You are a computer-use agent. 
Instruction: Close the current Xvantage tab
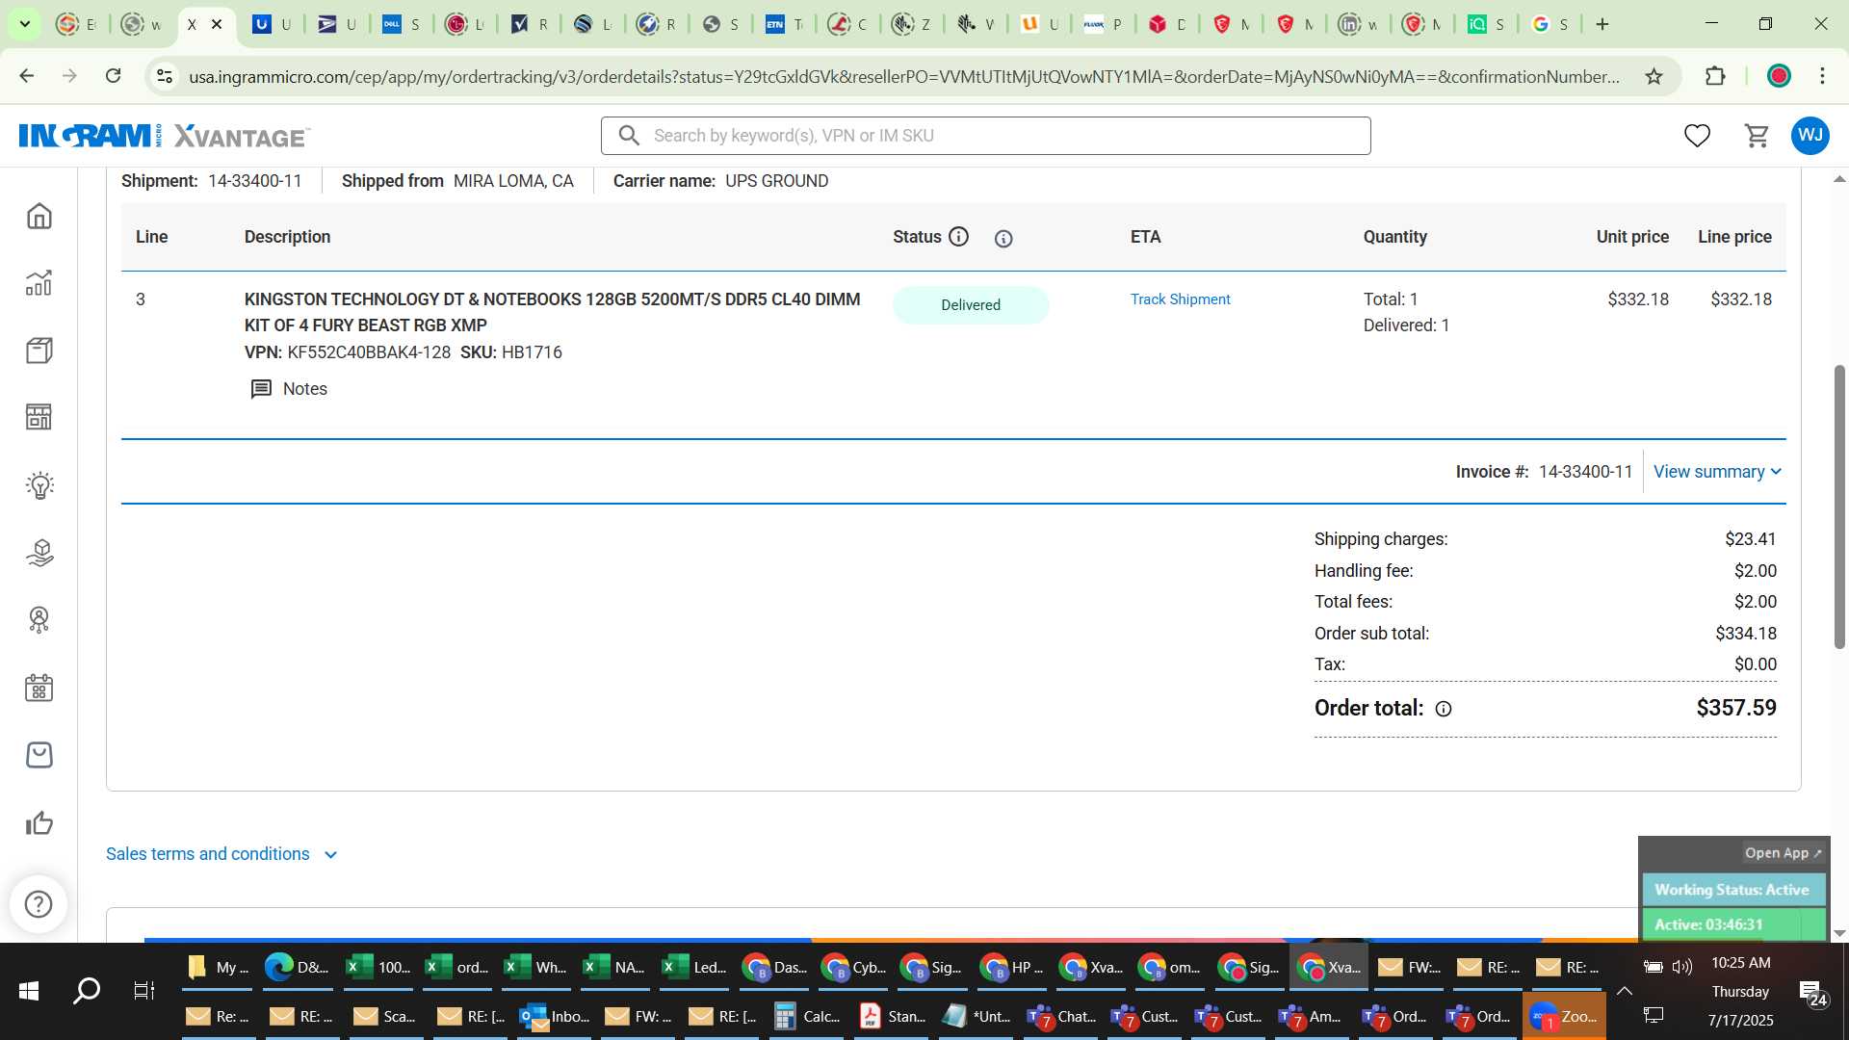(x=217, y=24)
